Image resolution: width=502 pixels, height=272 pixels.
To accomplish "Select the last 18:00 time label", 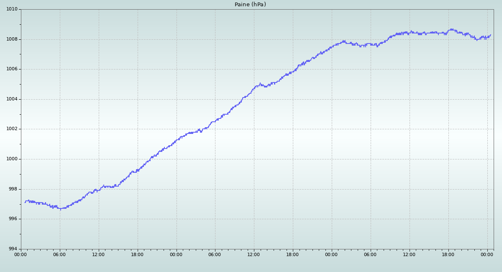I will tap(448, 254).
